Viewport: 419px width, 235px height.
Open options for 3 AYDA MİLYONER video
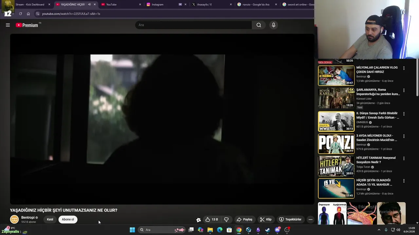pyautogui.click(x=404, y=136)
